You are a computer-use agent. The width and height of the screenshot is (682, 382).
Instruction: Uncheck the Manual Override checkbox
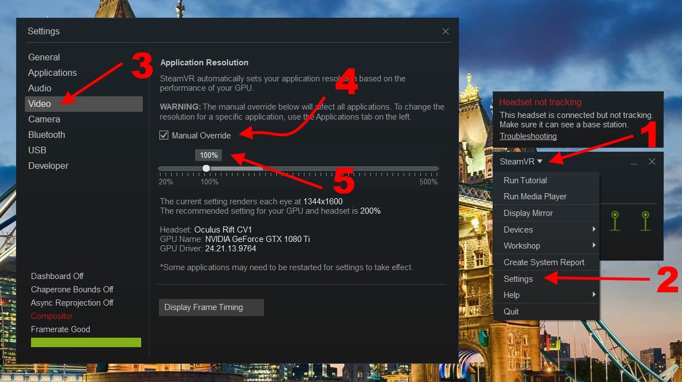pos(164,135)
